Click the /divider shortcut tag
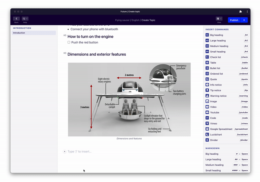 (x=244, y=140)
